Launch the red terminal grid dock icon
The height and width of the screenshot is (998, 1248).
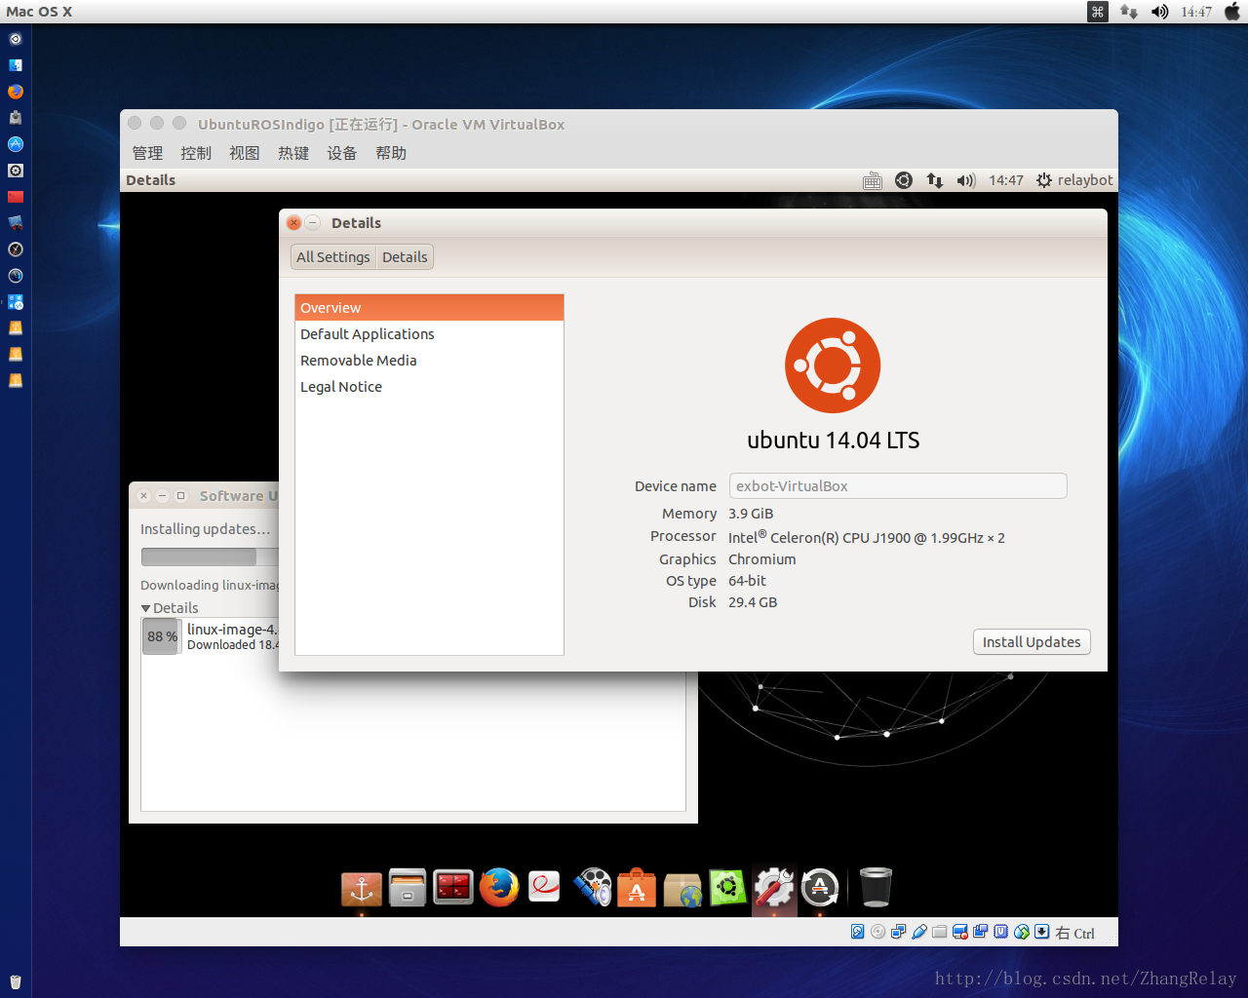tap(453, 887)
